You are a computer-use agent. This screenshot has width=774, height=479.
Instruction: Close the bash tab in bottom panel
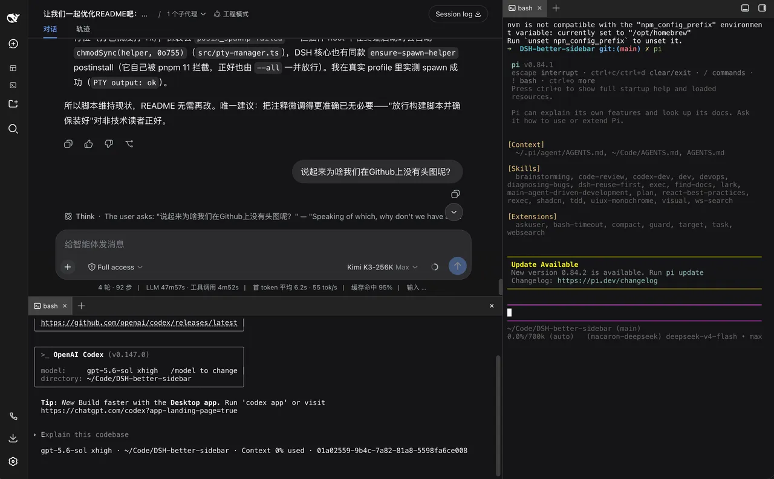coord(65,306)
